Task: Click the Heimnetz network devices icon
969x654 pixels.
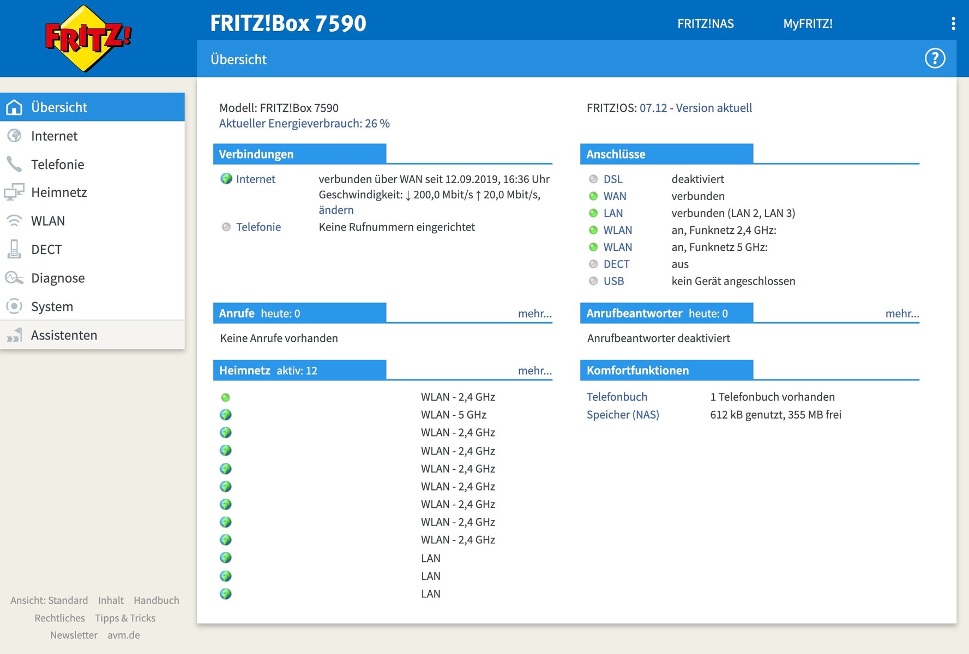Action: tap(14, 192)
